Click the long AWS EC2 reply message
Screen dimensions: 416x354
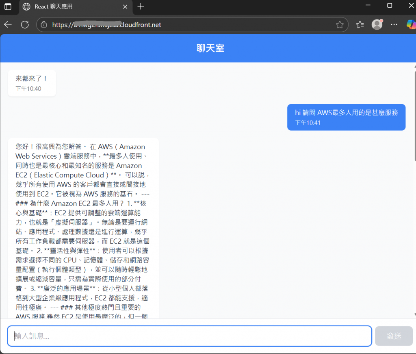point(83,229)
